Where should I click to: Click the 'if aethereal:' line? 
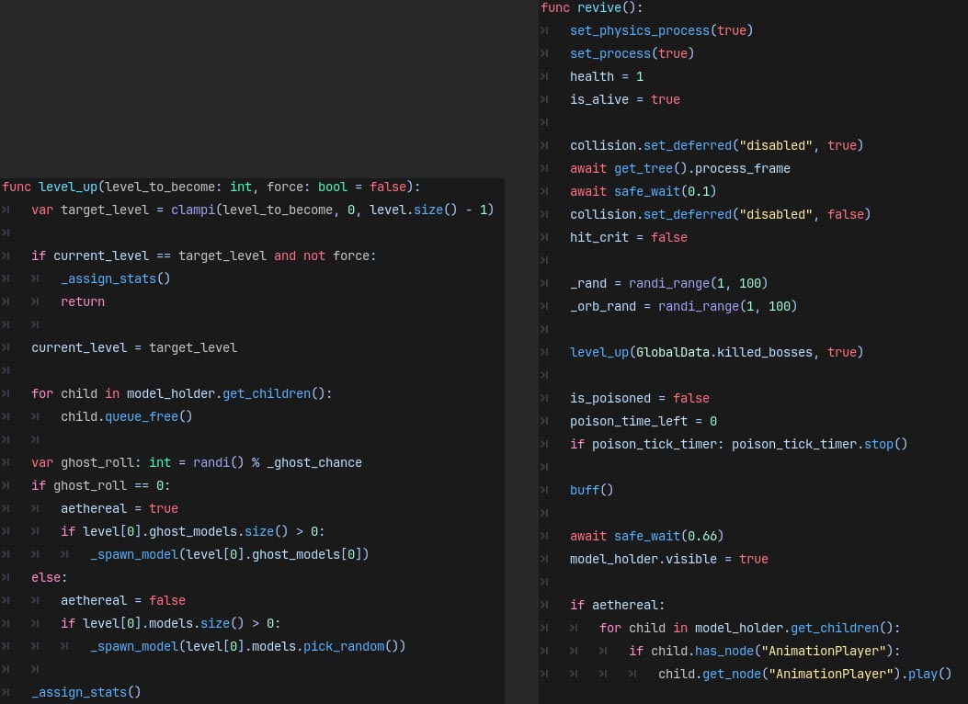618,605
